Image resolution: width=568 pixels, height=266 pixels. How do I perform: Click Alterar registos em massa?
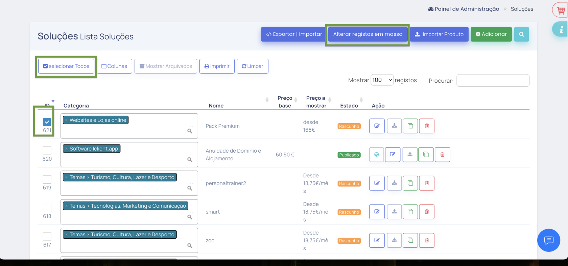pos(368,34)
